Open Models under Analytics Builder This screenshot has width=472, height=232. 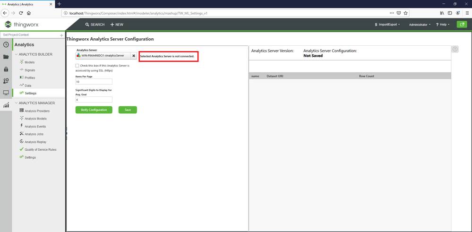tap(29, 62)
